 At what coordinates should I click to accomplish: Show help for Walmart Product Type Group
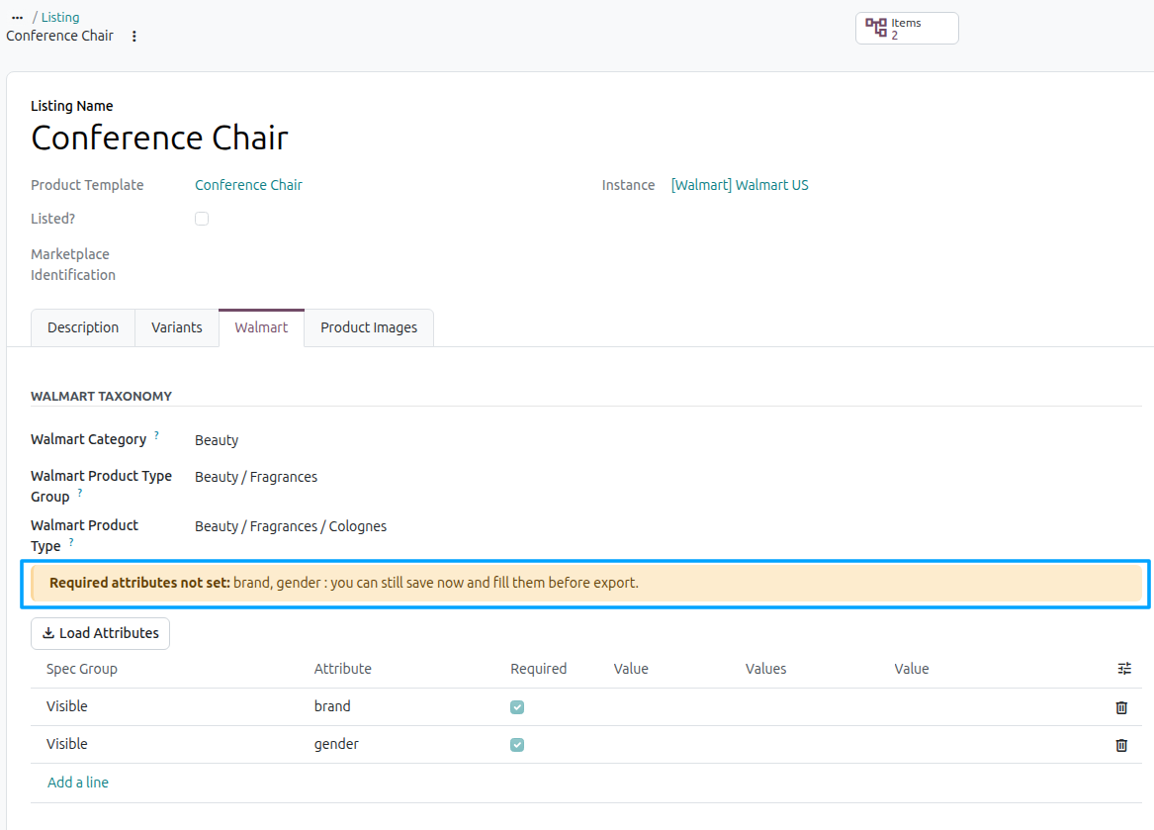79,493
